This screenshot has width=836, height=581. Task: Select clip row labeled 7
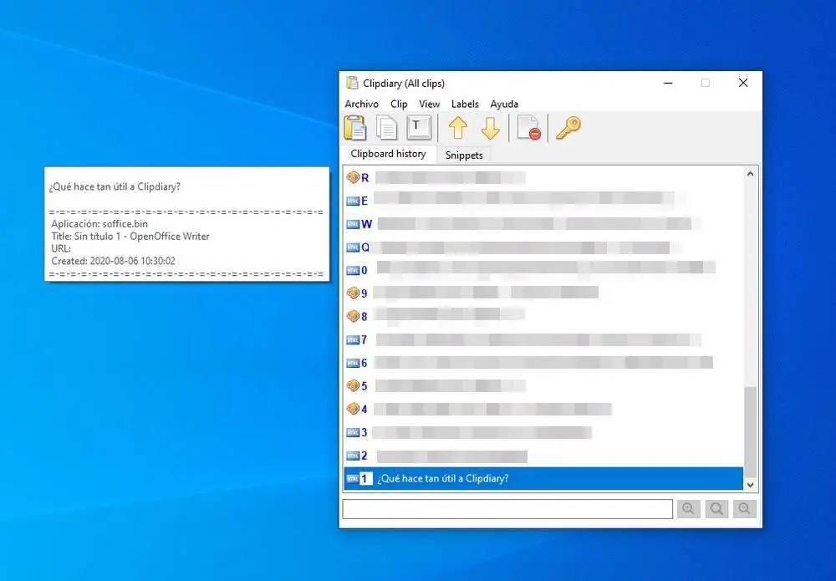(x=543, y=339)
